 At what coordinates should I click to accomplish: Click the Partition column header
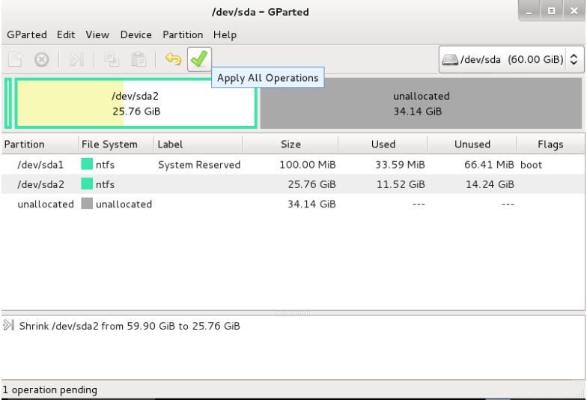coord(40,144)
